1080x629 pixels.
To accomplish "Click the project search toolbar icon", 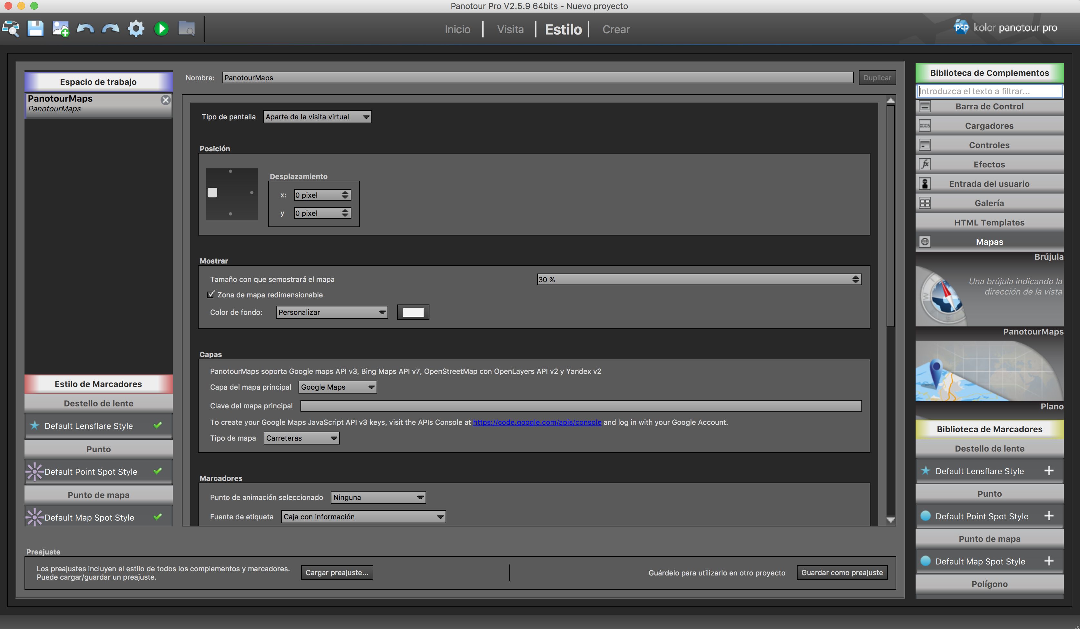I will click(11, 29).
